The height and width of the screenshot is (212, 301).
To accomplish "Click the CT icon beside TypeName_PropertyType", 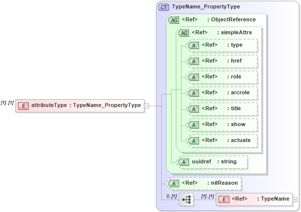I will (164, 7).
